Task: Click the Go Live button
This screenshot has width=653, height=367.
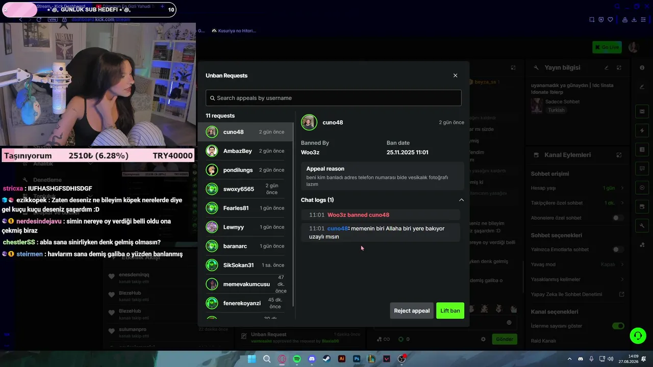Action: tap(607, 47)
